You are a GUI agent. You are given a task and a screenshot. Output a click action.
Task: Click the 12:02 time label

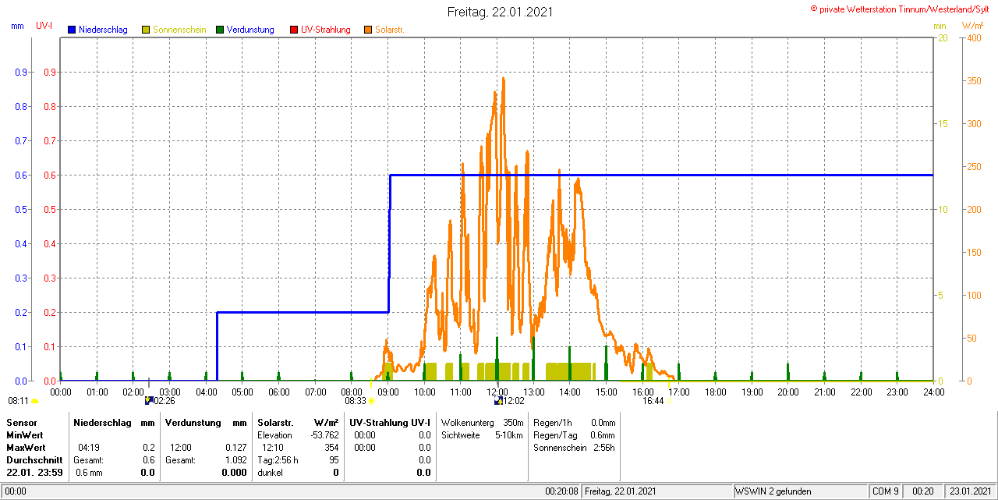514,401
